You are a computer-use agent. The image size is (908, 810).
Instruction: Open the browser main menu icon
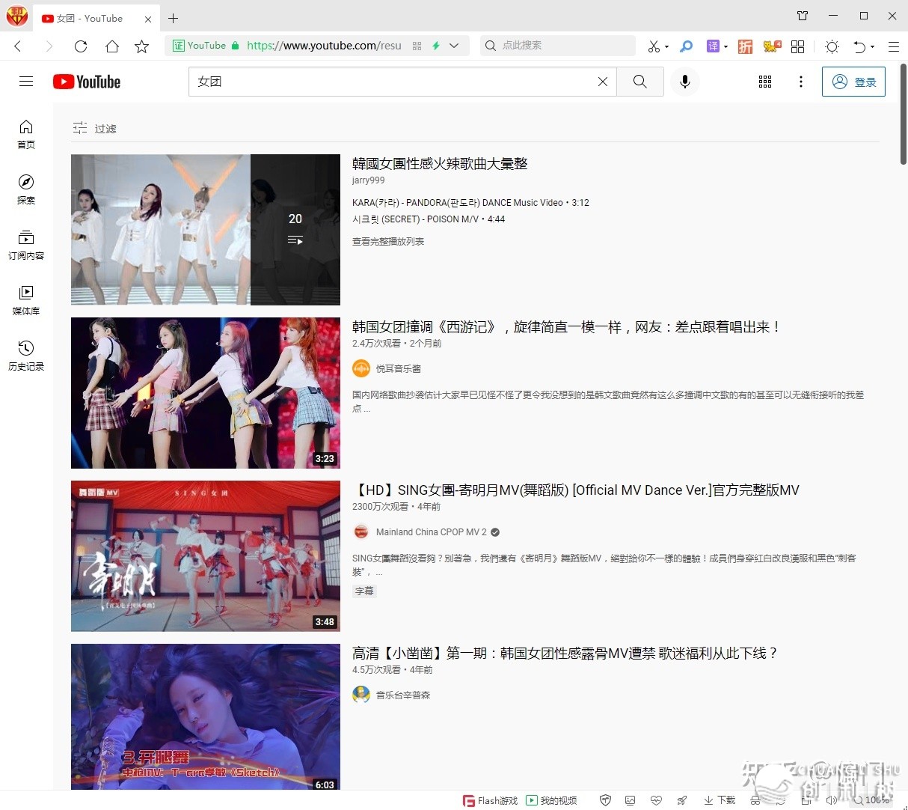coord(894,46)
